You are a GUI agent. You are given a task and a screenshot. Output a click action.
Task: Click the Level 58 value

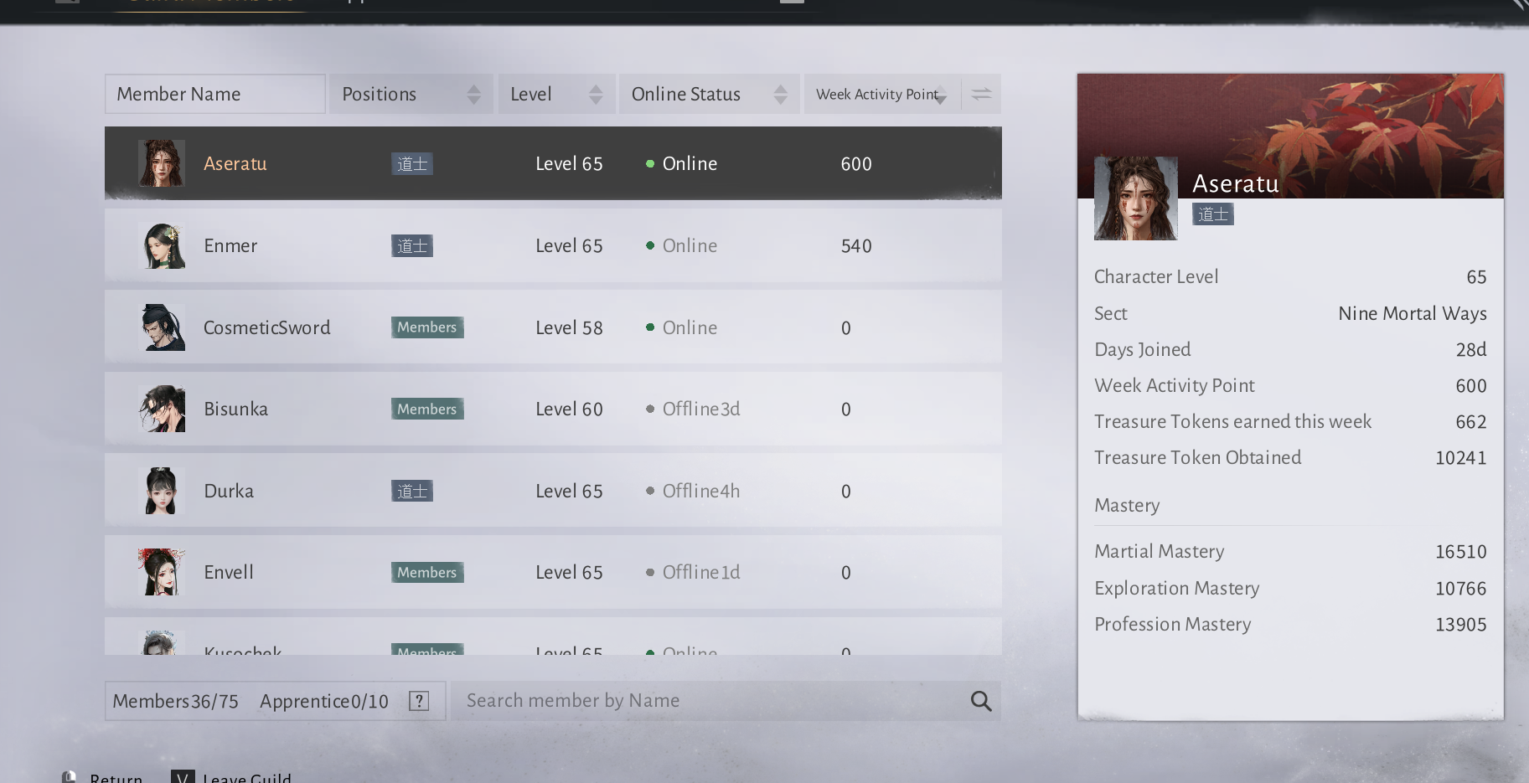point(570,327)
